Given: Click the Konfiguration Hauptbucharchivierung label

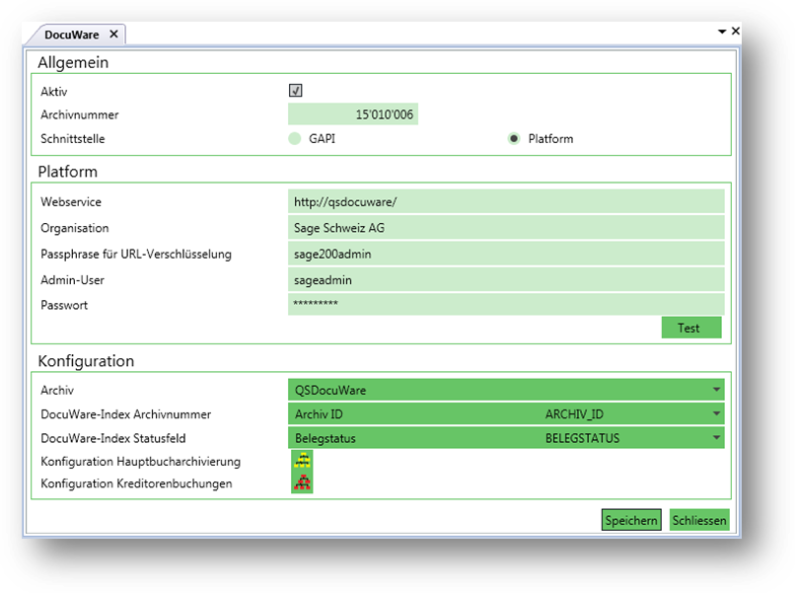Looking at the screenshot, I should point(140,461).
